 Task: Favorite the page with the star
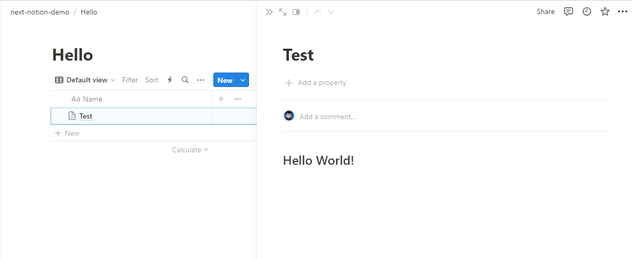(605, 11)
